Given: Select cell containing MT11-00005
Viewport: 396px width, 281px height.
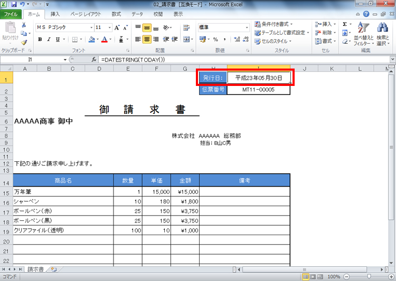Looking at the screenshot, I should tap(258, 90).
